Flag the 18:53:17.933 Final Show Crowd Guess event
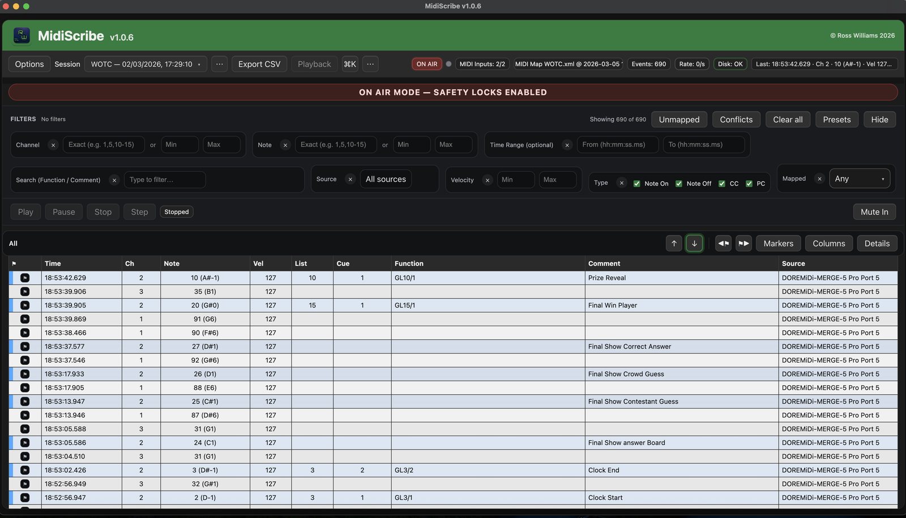 click(x=25, y=374)
